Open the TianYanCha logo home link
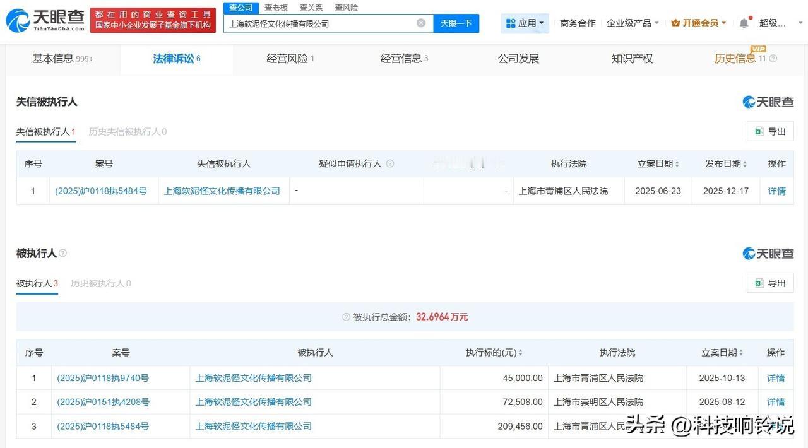 pos(45,20)
